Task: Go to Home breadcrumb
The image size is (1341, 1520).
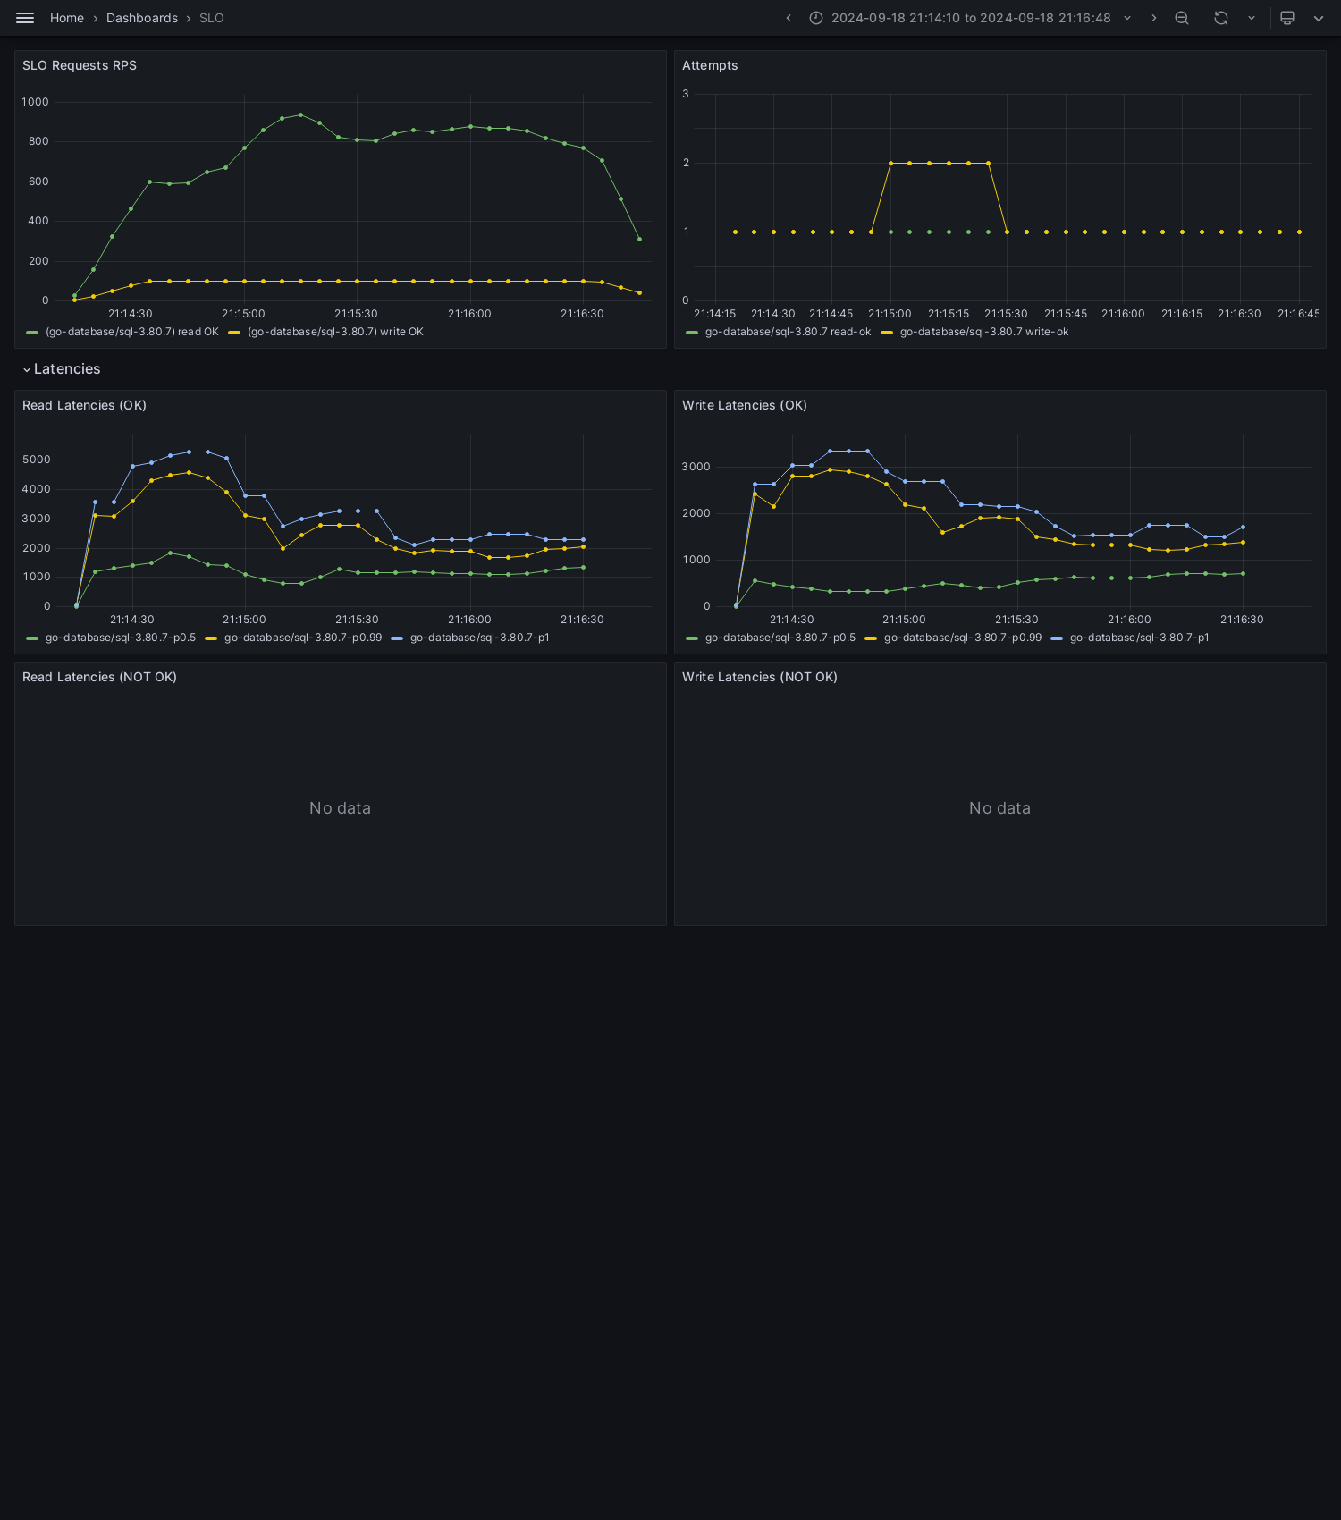Action: [67, 18]
